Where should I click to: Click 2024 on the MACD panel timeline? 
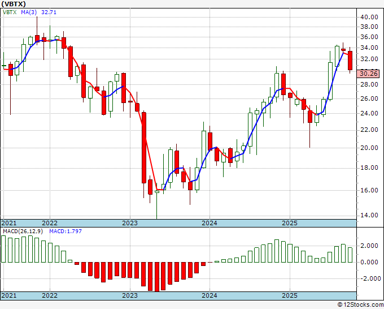[210, 295]
